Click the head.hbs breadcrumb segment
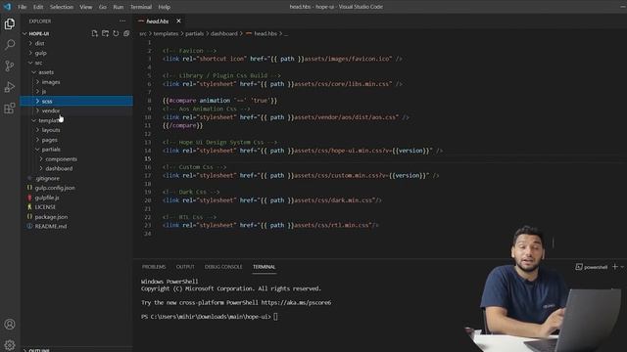Screen dimensions: 627x352 tap(265, 34)
